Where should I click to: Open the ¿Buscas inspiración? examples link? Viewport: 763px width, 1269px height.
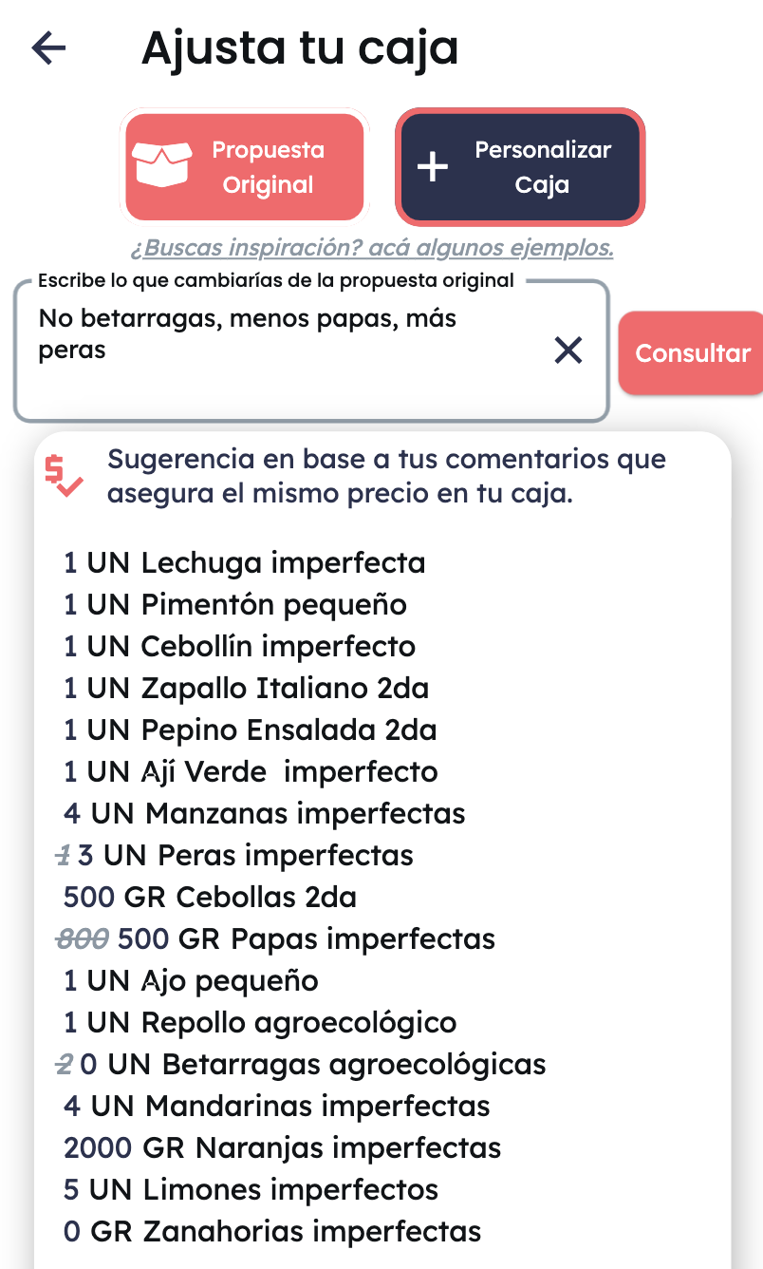coord(371,248)
